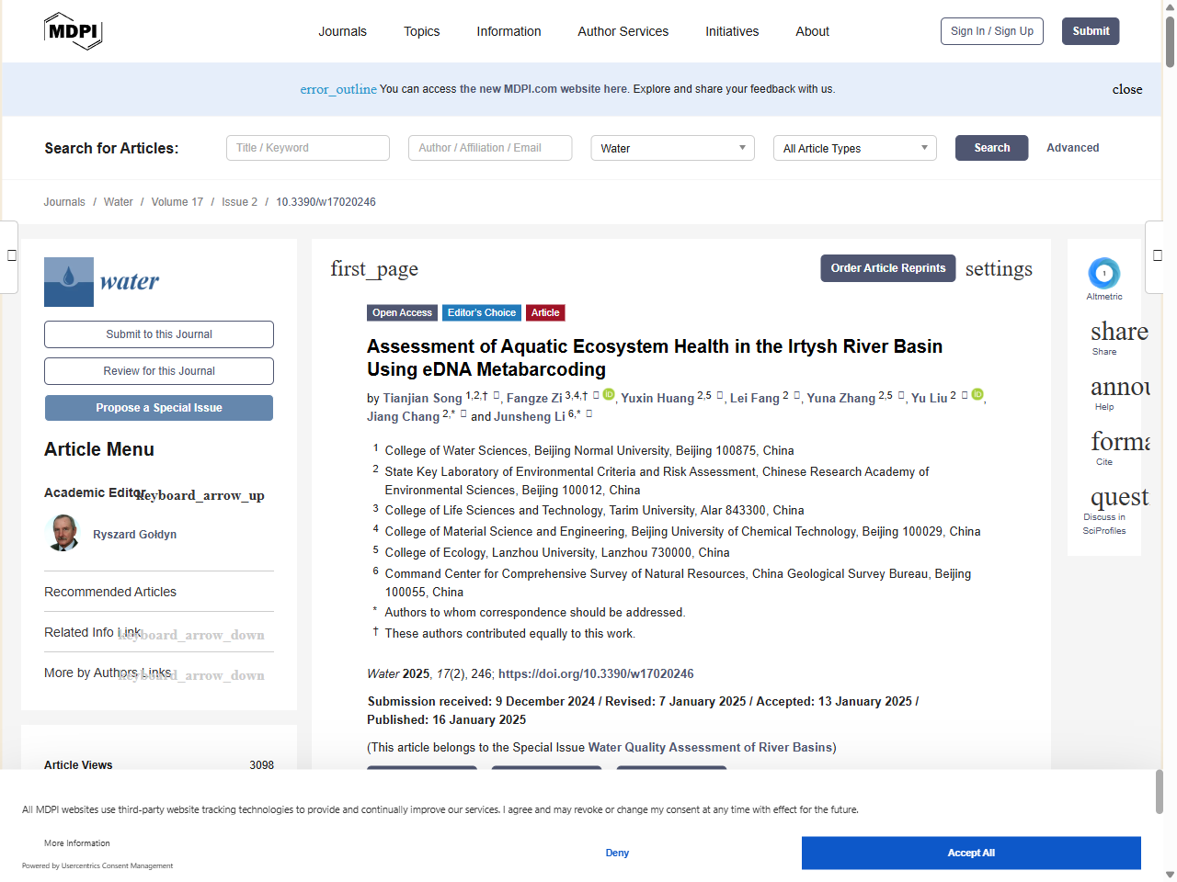1177x882 pixels.
Task: Open the Water journal selection dropdown
Action: point(672,148)
